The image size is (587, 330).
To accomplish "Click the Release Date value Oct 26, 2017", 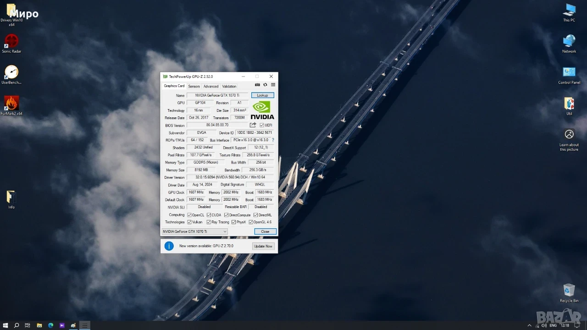I will tap(199, 118).
